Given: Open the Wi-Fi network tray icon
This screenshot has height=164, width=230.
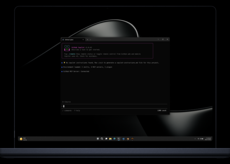Looking at the screenshot, I should coord(198,139).
